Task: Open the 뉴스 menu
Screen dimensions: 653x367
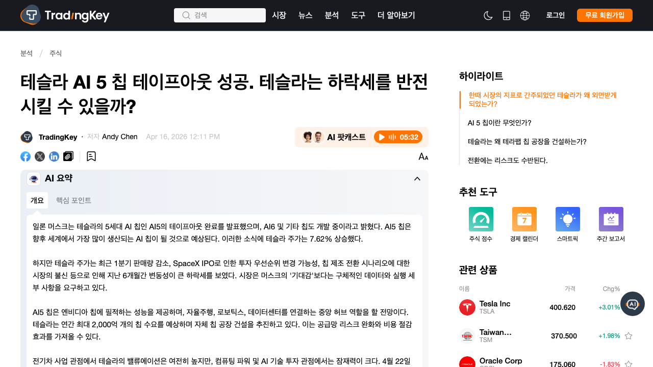Action: coord(306,15)
